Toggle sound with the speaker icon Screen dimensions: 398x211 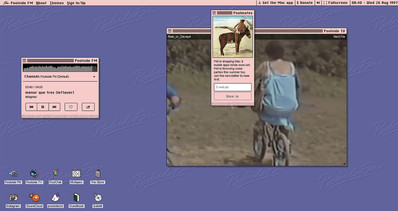click(318, 3)
